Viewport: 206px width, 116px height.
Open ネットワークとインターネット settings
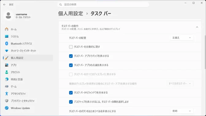click(x=28, y=51)
